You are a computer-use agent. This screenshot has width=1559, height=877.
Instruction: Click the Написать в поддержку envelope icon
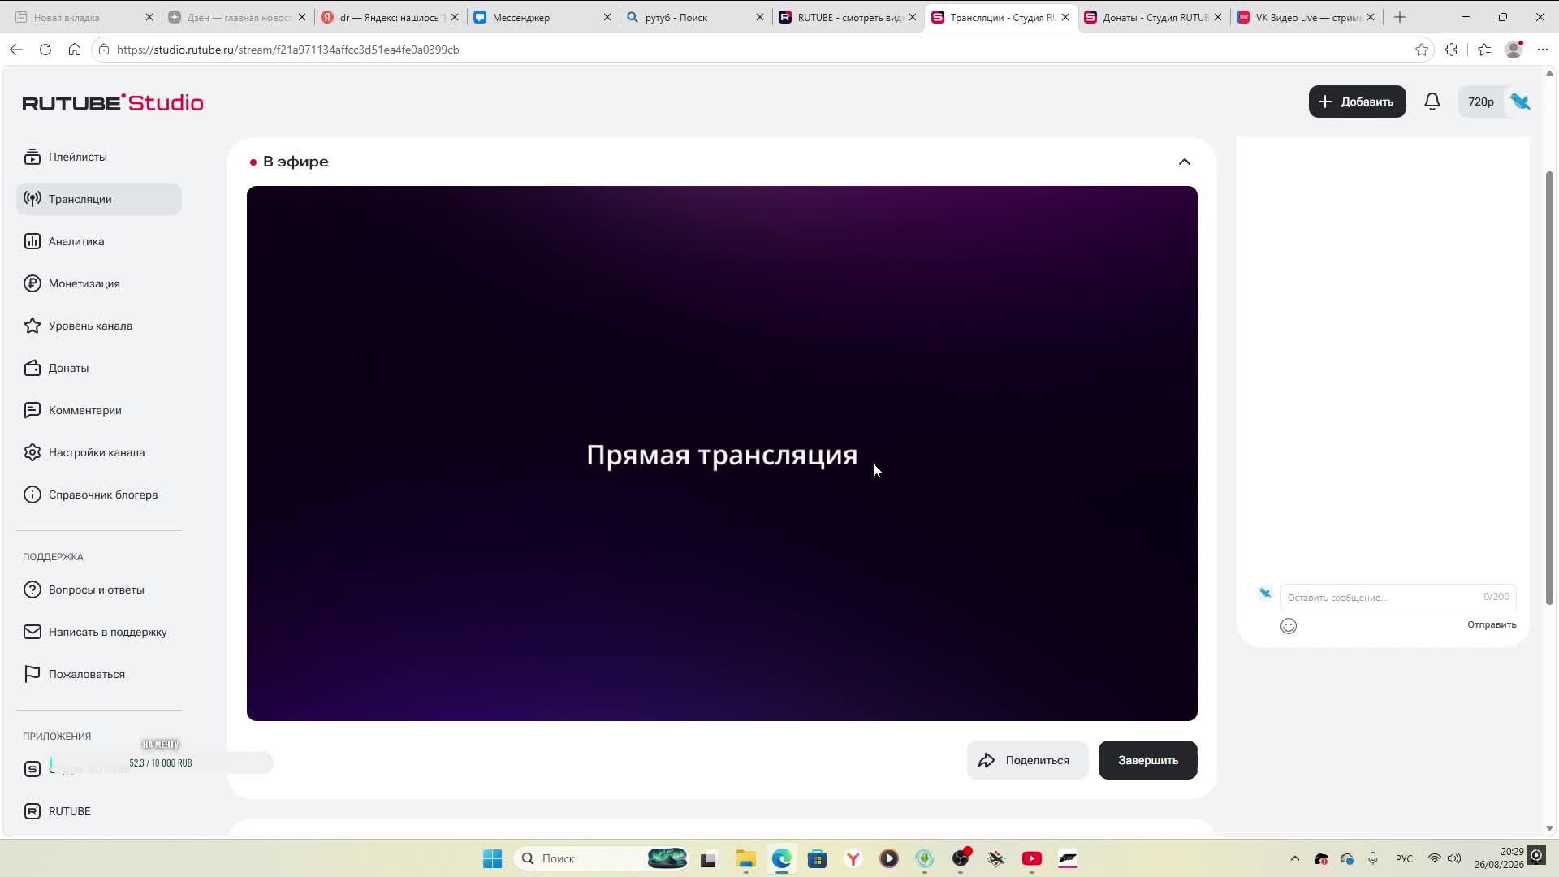pos(32,632)
